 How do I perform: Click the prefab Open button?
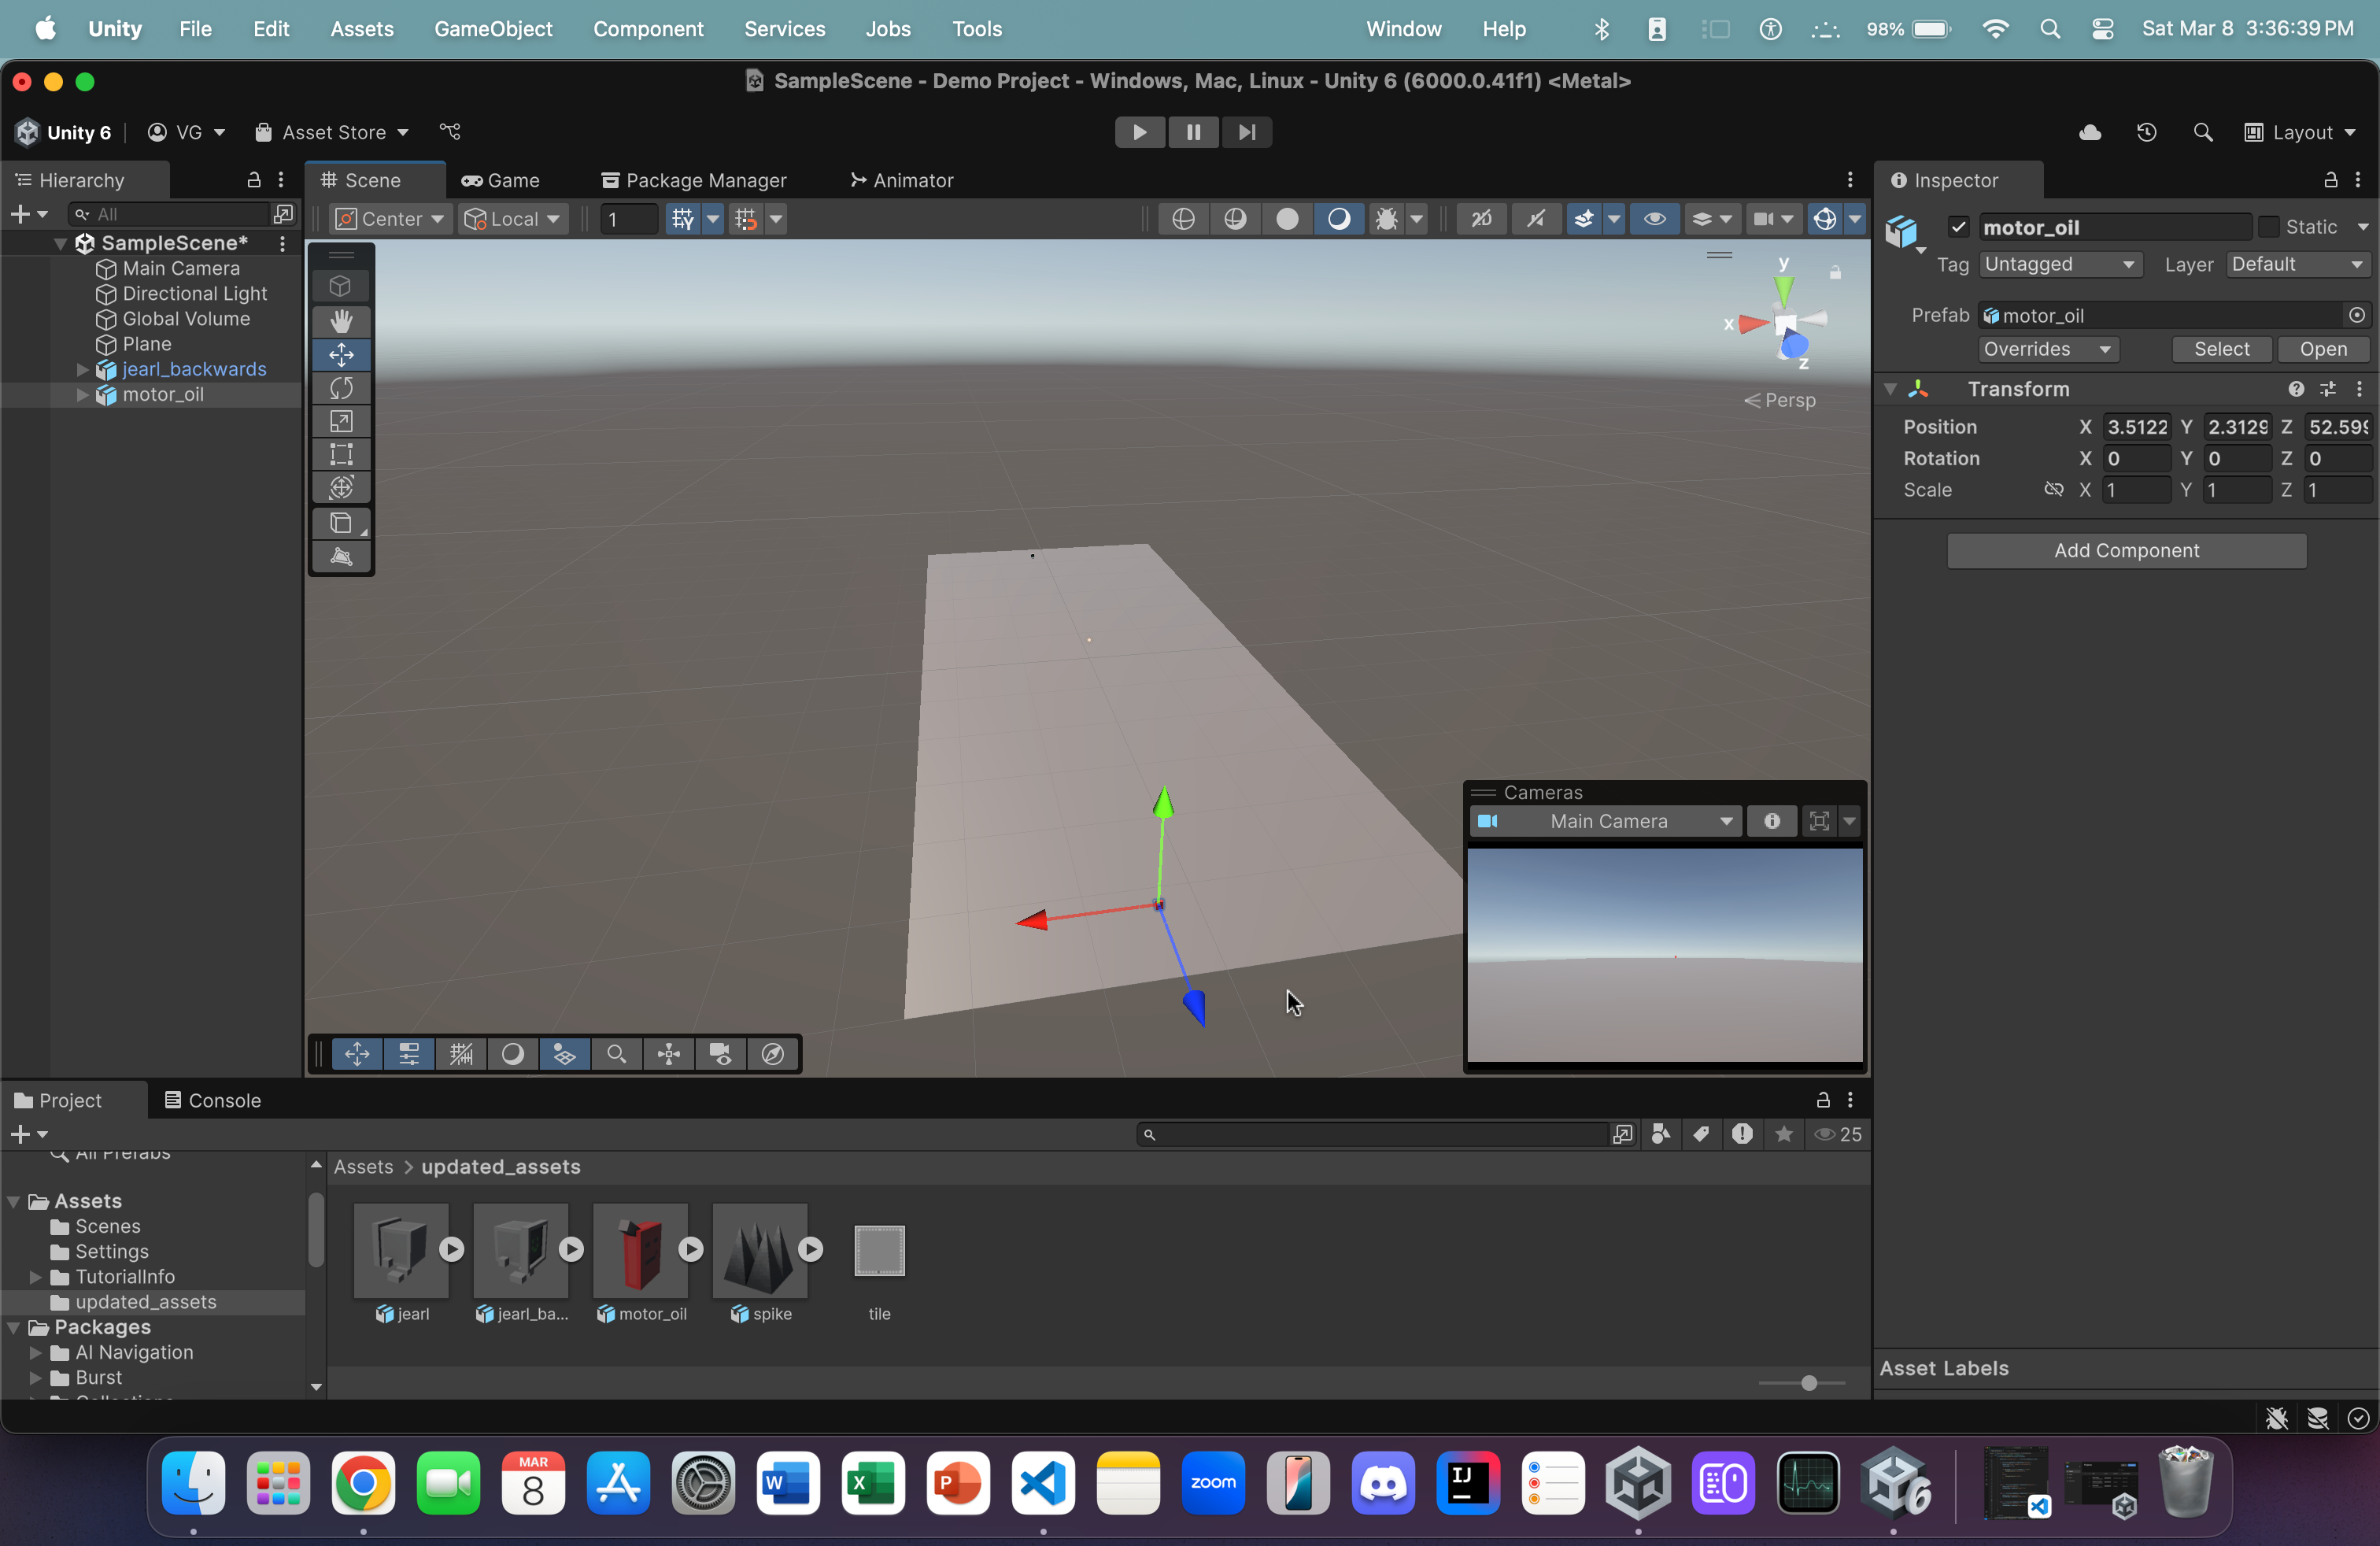[2322, 349]
